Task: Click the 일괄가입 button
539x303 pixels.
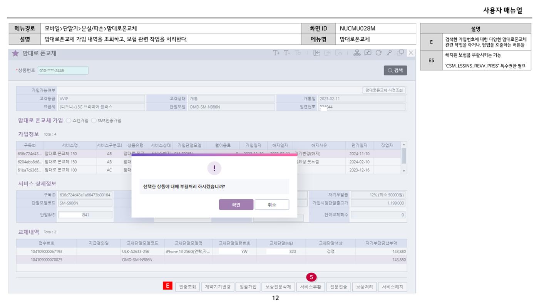Action: 247,286
